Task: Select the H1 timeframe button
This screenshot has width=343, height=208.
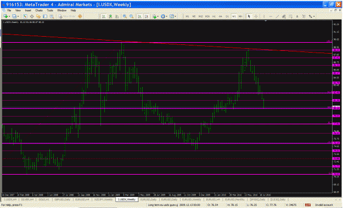Action: tap(214, 16)
